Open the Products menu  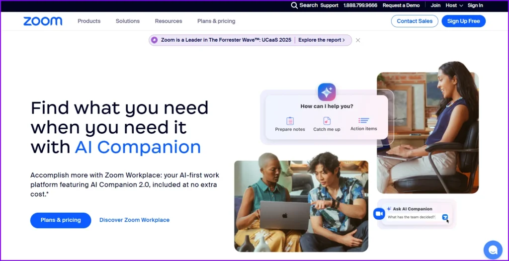click(89, 21)
